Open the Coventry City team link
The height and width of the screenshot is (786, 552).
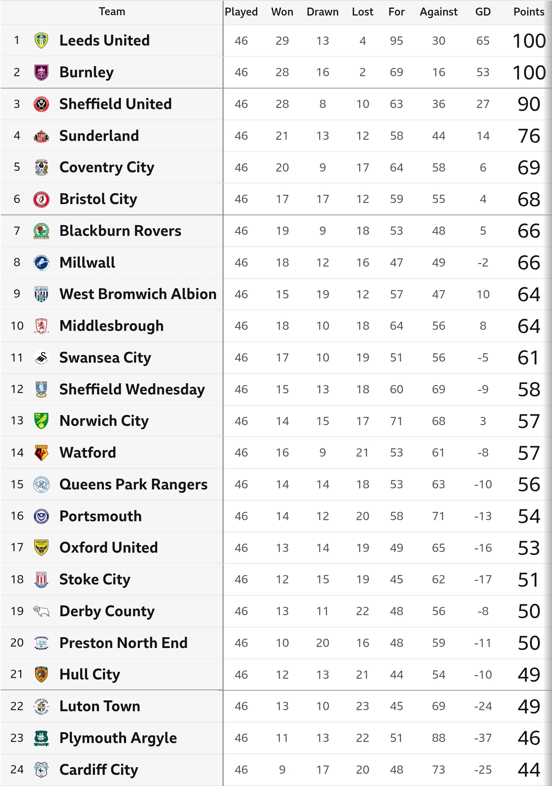(x=107, y=168)
